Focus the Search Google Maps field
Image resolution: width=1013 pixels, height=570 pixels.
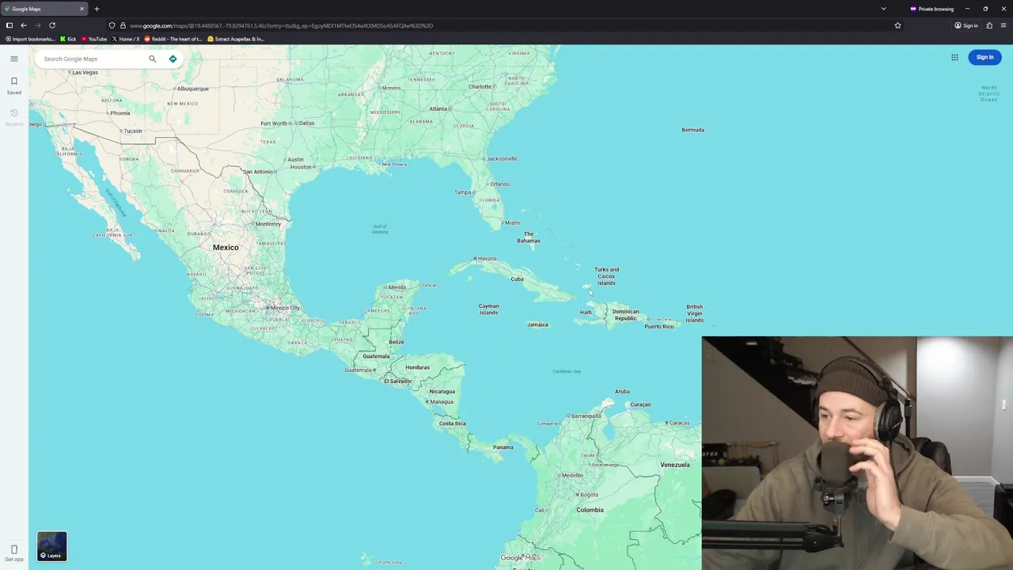coord(93,59)
